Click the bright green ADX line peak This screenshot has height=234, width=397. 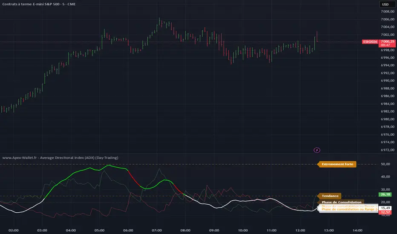(109, 165)
